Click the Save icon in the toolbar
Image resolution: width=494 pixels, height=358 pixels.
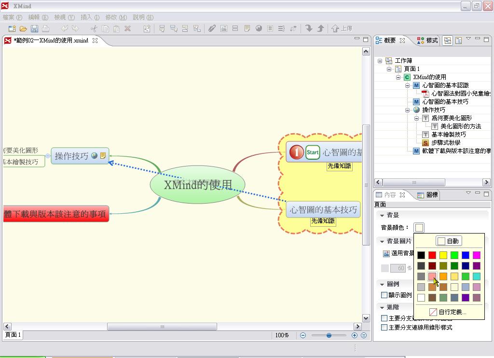click(x=34, y=28)
